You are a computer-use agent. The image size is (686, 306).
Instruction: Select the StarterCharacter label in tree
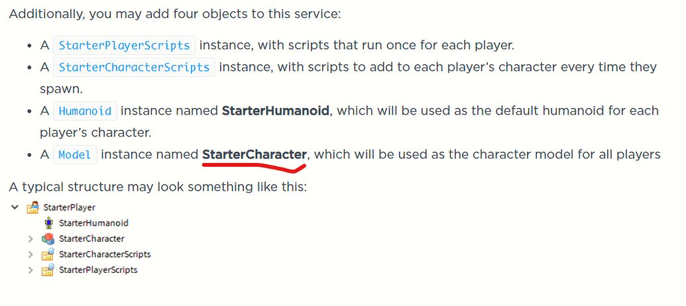[x=91, y=238]
